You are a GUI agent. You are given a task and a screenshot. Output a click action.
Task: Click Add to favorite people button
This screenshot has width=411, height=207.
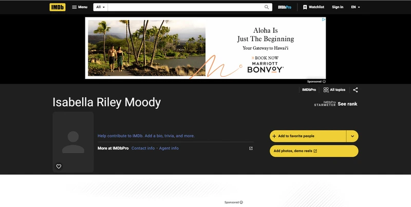308,136
